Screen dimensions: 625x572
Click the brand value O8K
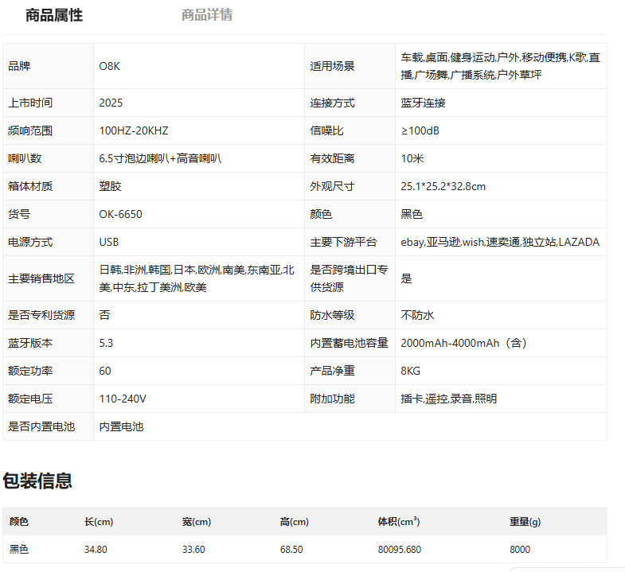click(x=109, y=66)
